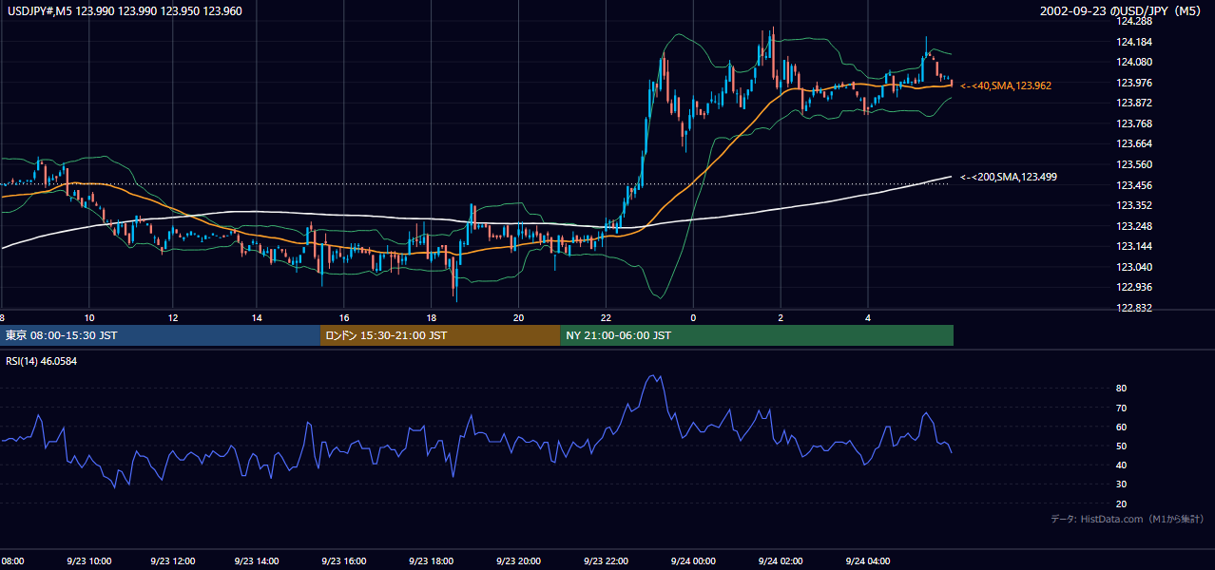Click the 9/23 14:00 time axis label

256,561
